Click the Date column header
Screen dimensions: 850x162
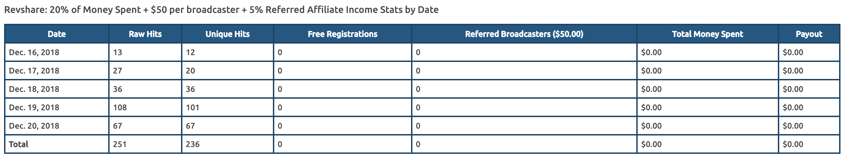coord(56,34)
